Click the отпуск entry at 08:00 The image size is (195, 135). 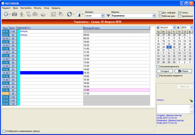point(24,31)
